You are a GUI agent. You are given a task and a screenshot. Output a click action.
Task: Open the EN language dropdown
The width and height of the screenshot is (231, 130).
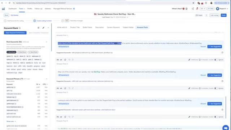tap(203, 9)
